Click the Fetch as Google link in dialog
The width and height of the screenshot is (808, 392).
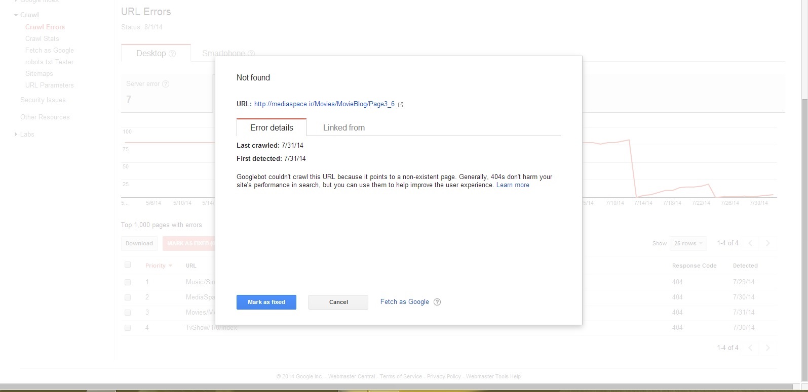pyautogui.click(x=405, y=301)
